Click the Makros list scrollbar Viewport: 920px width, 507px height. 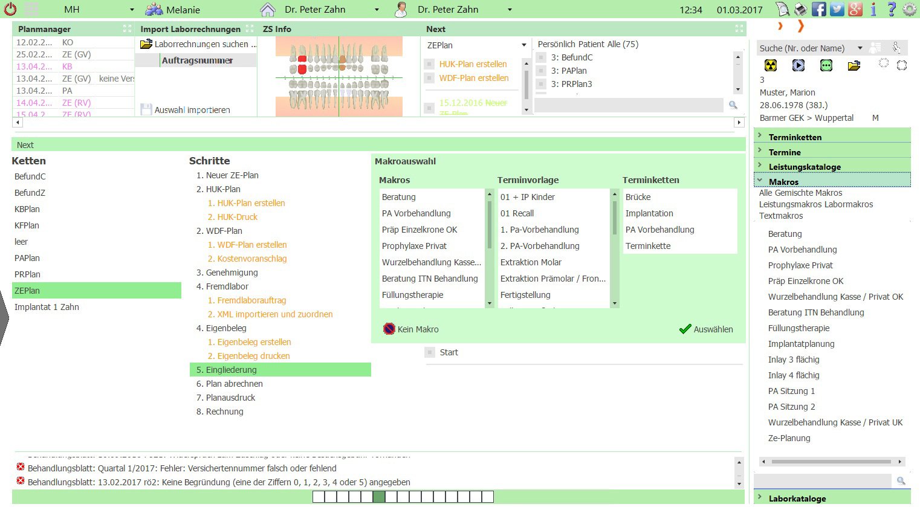[x=490, y=248]
